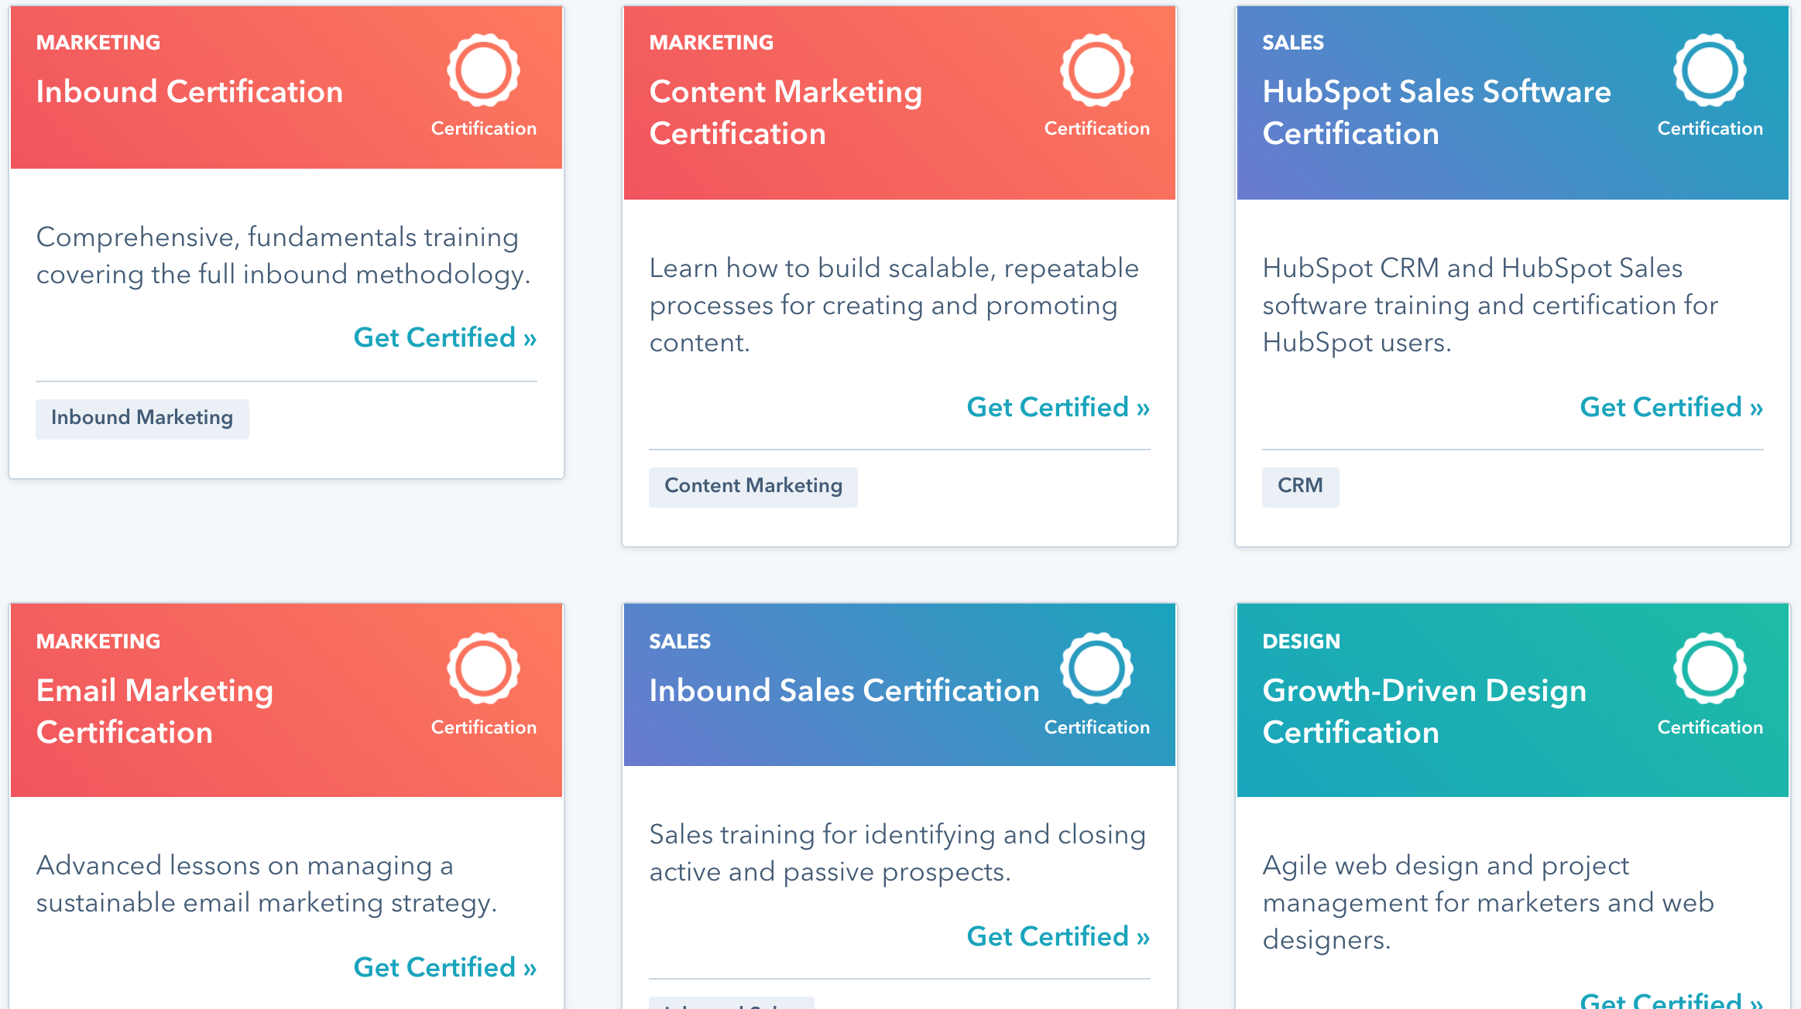Click the Email Marketing Certification badge icon
The width and height of the screenshot is (1801, 1009).
point(483,669)
